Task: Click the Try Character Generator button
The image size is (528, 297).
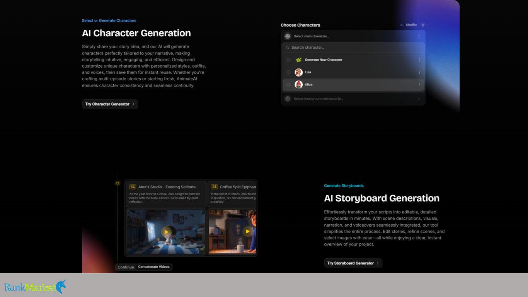Action: tap(110, 104)
